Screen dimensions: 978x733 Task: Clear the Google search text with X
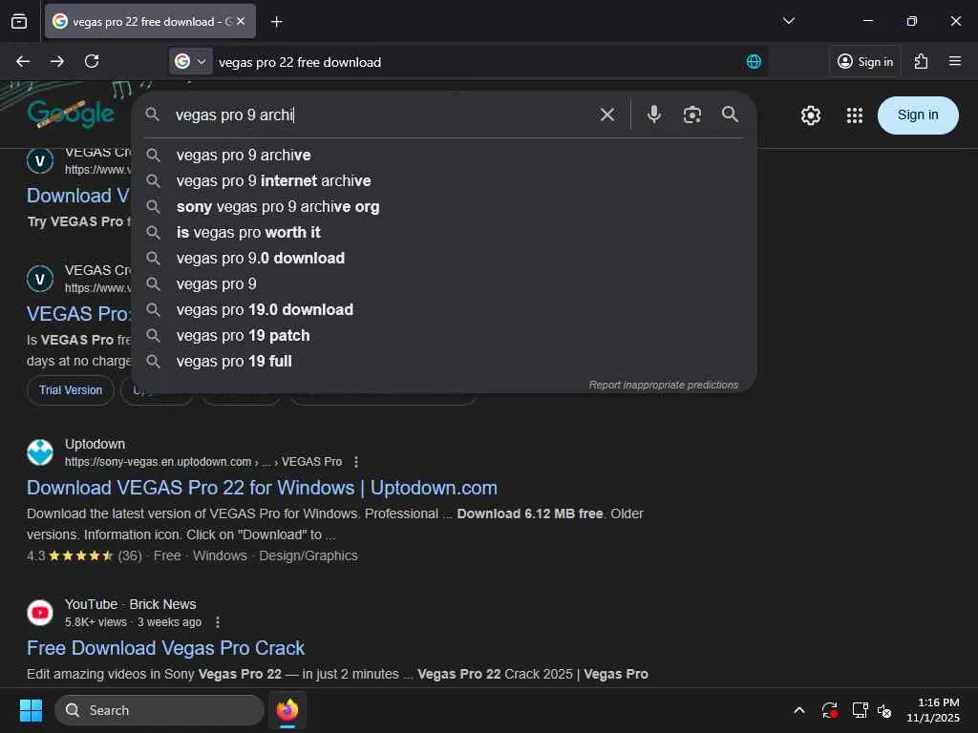click(x=606, y=115)
